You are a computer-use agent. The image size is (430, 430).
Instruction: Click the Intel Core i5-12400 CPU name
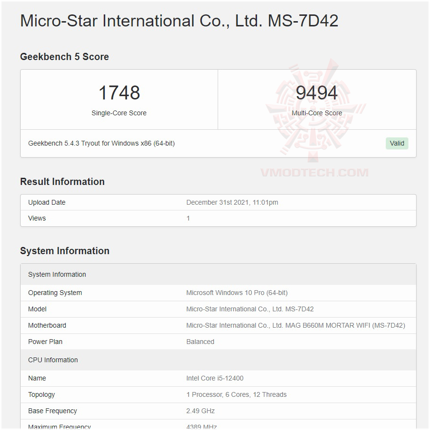coord(214,378)
